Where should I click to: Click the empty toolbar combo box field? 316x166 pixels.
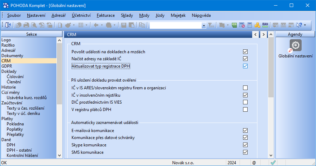(x=176, y=25)
